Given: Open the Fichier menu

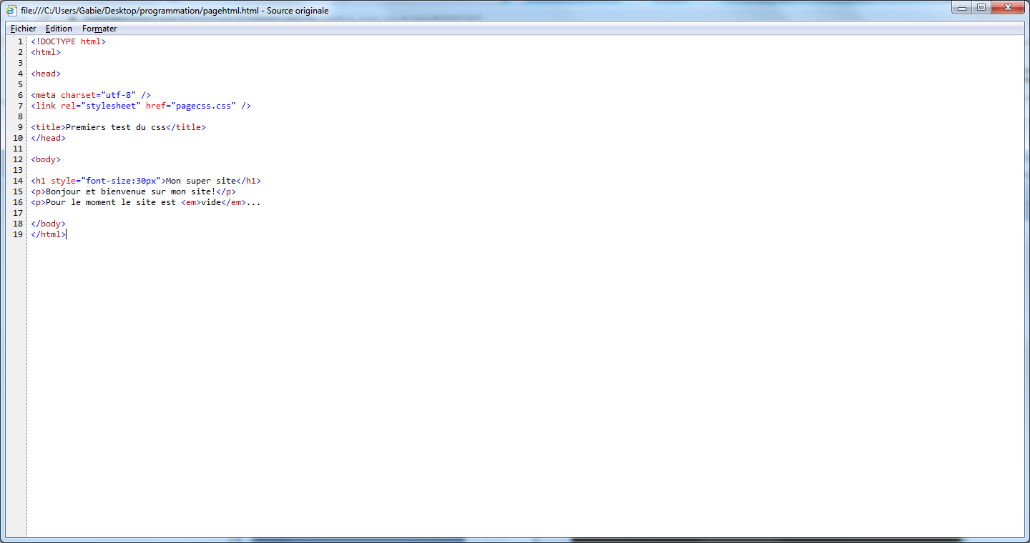Looking at the screenshot, I should click(23, 29).
